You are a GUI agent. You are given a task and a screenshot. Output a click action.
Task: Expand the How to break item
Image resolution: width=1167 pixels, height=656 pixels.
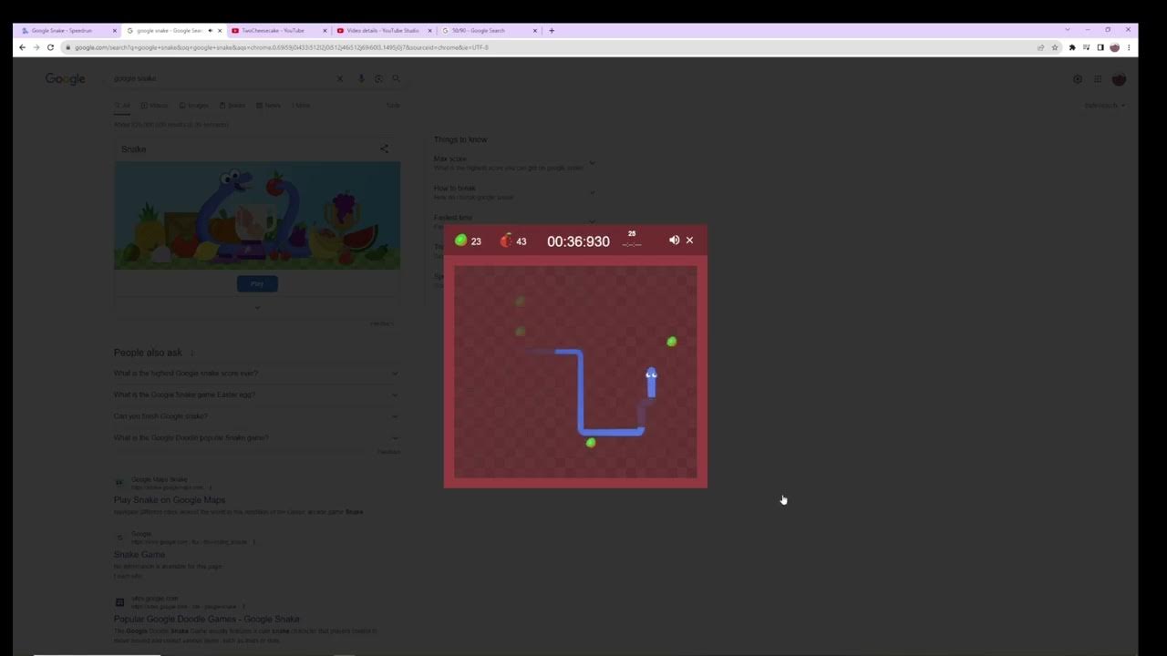tap(514, 192)
